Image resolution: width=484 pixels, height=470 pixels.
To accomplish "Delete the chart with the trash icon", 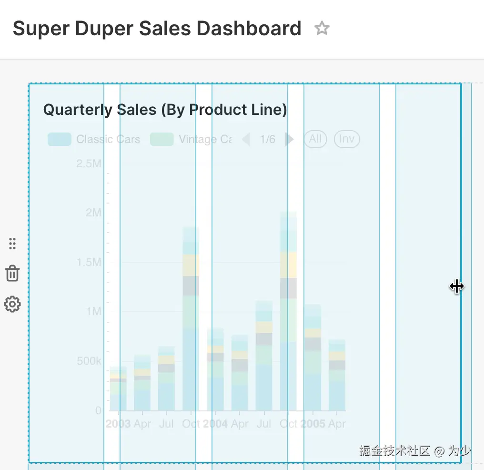I will 12,274.
